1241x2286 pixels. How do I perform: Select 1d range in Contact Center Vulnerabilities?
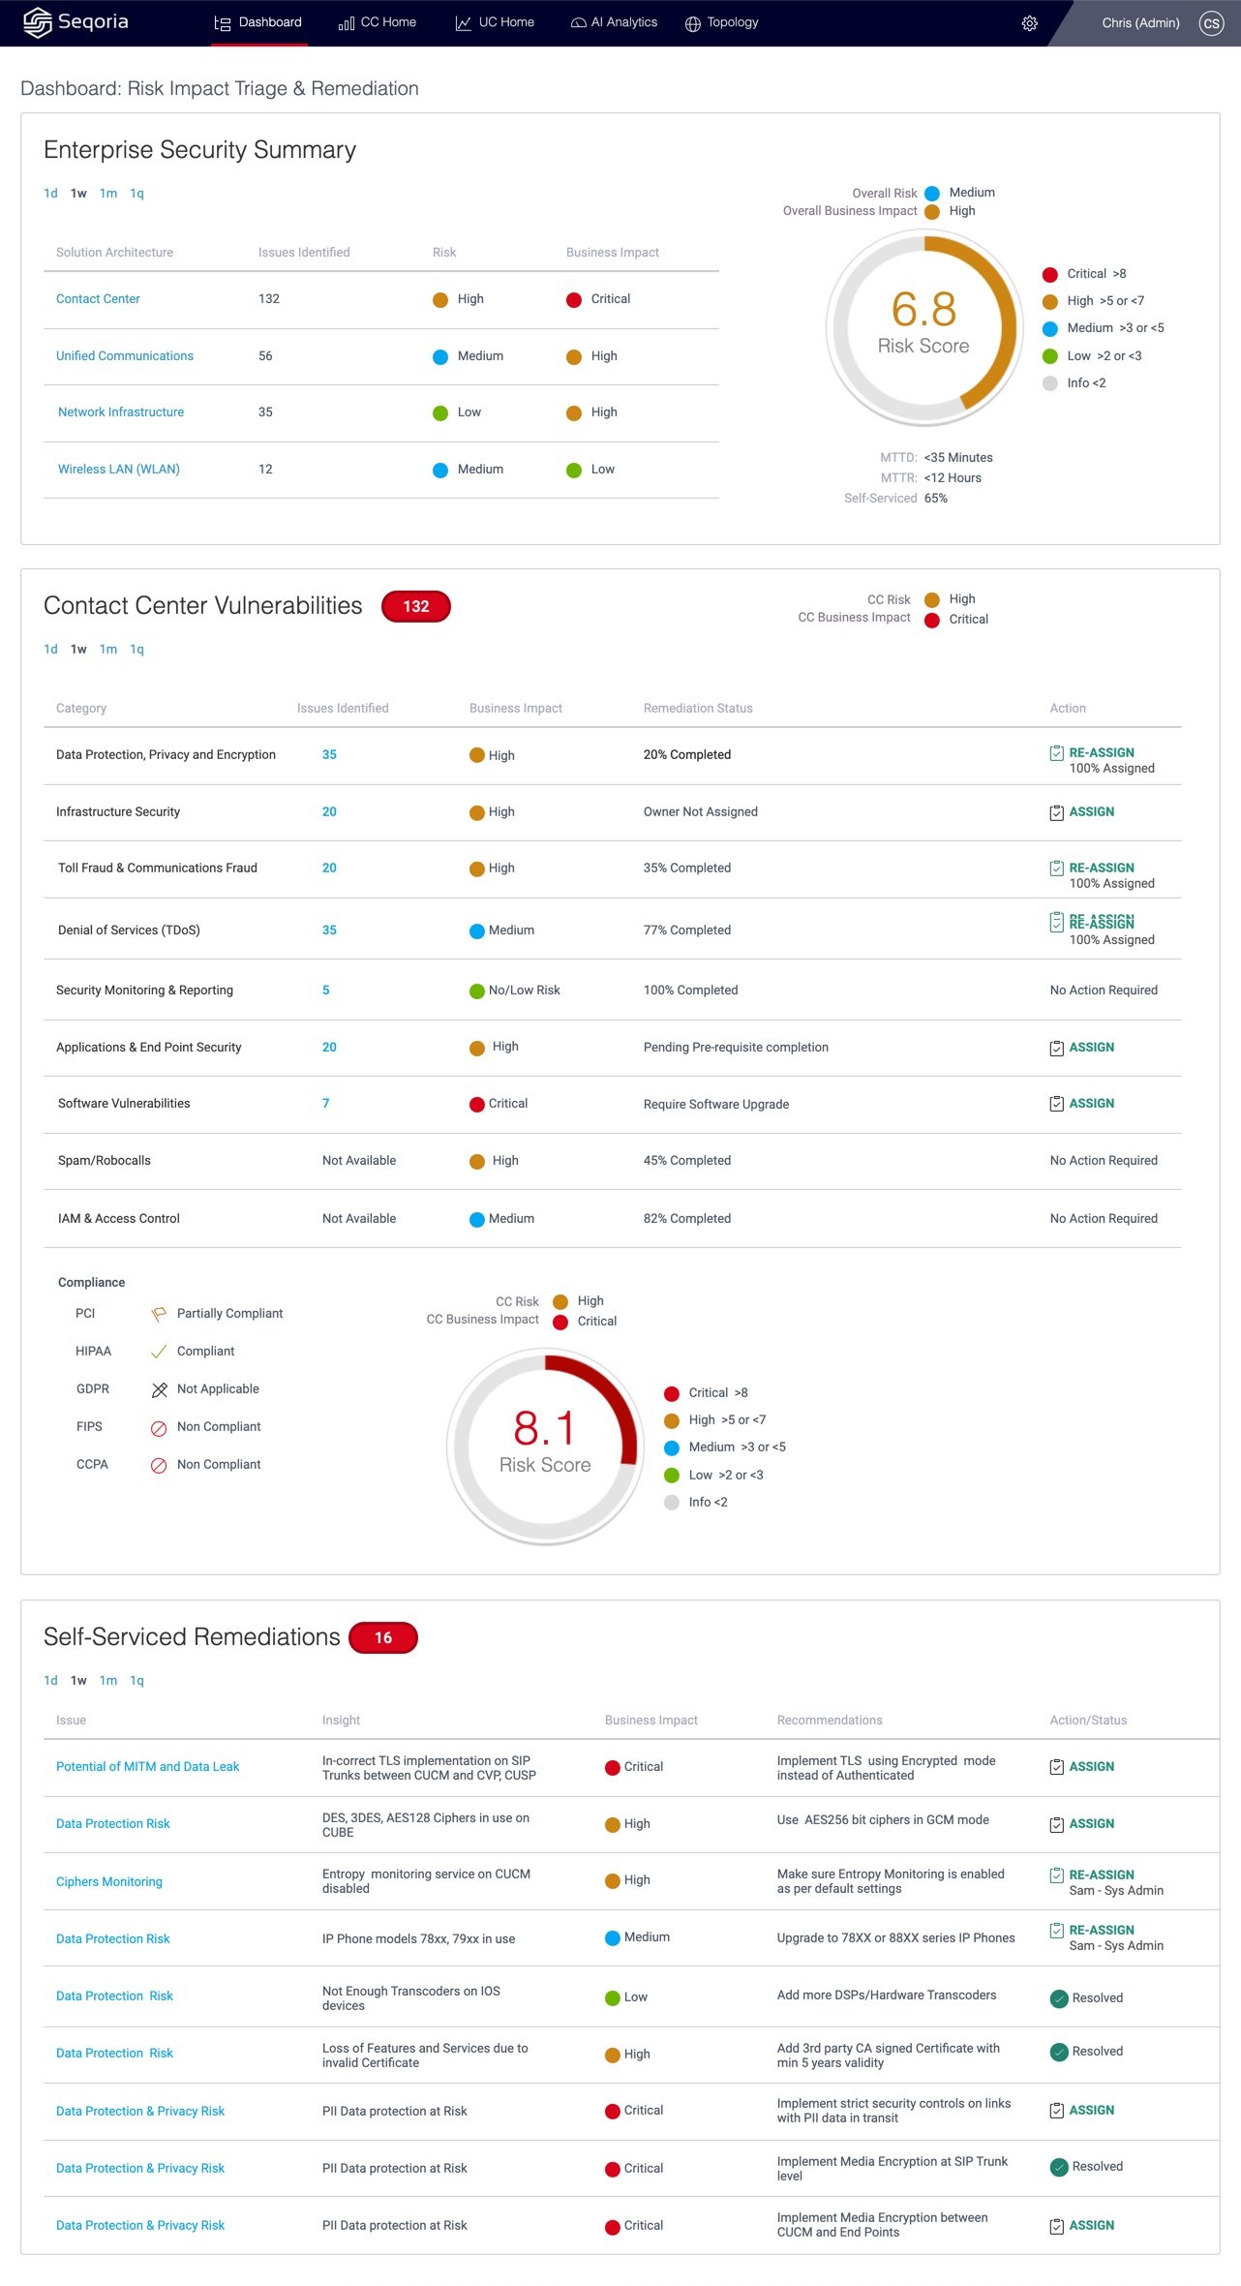(x=50, y=650)
